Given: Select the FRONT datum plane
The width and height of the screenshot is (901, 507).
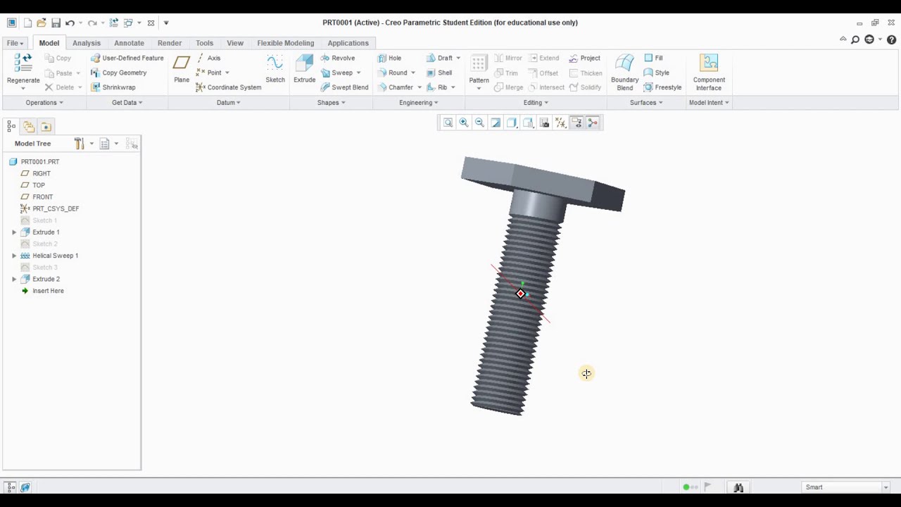Looking at the screenshot, I should click(x=37, y=197).
